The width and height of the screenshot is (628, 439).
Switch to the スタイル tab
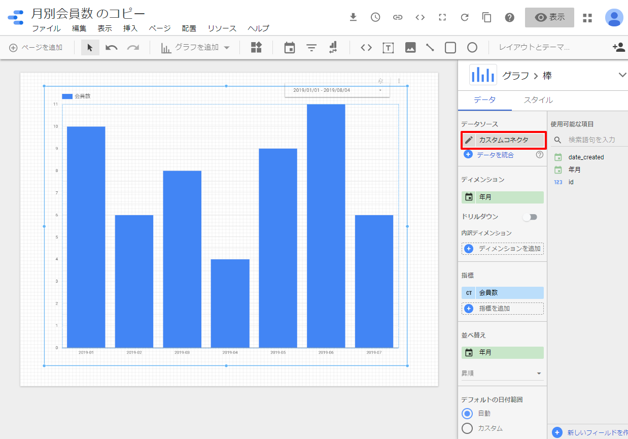coord(538,100)
